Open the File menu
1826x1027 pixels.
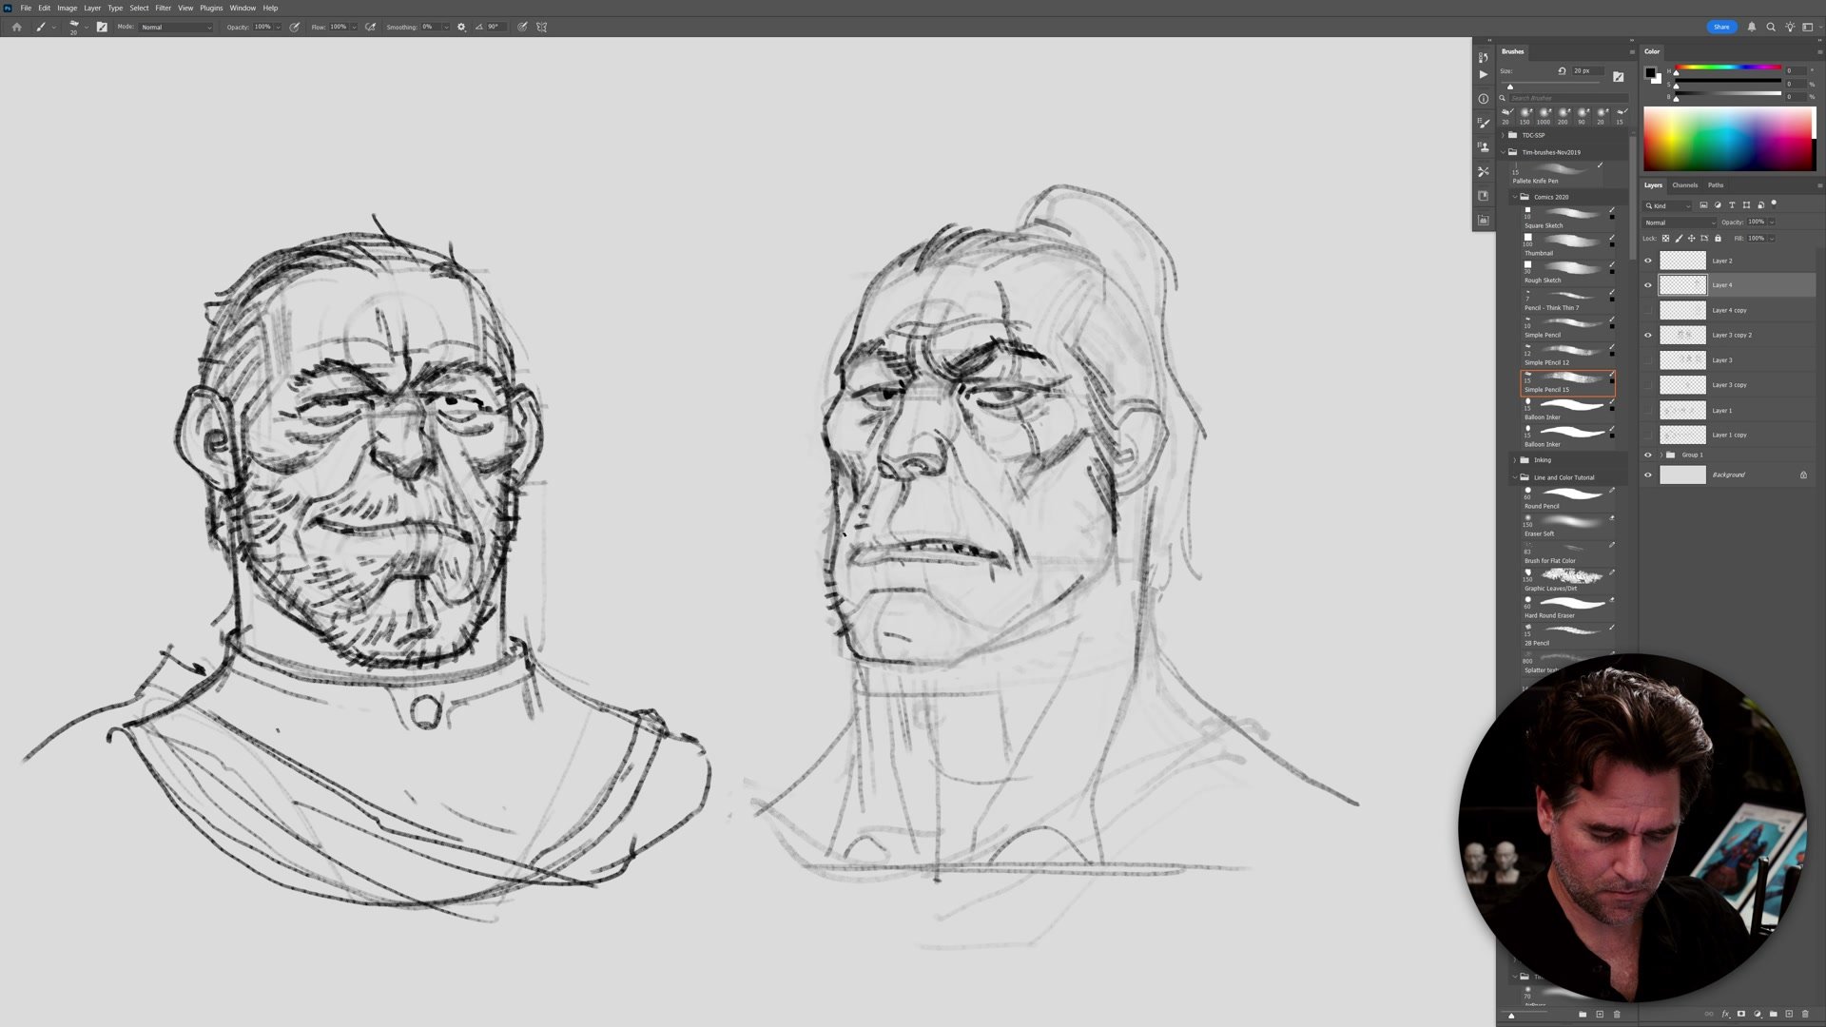pyautogui.click(x=26, y=8)
